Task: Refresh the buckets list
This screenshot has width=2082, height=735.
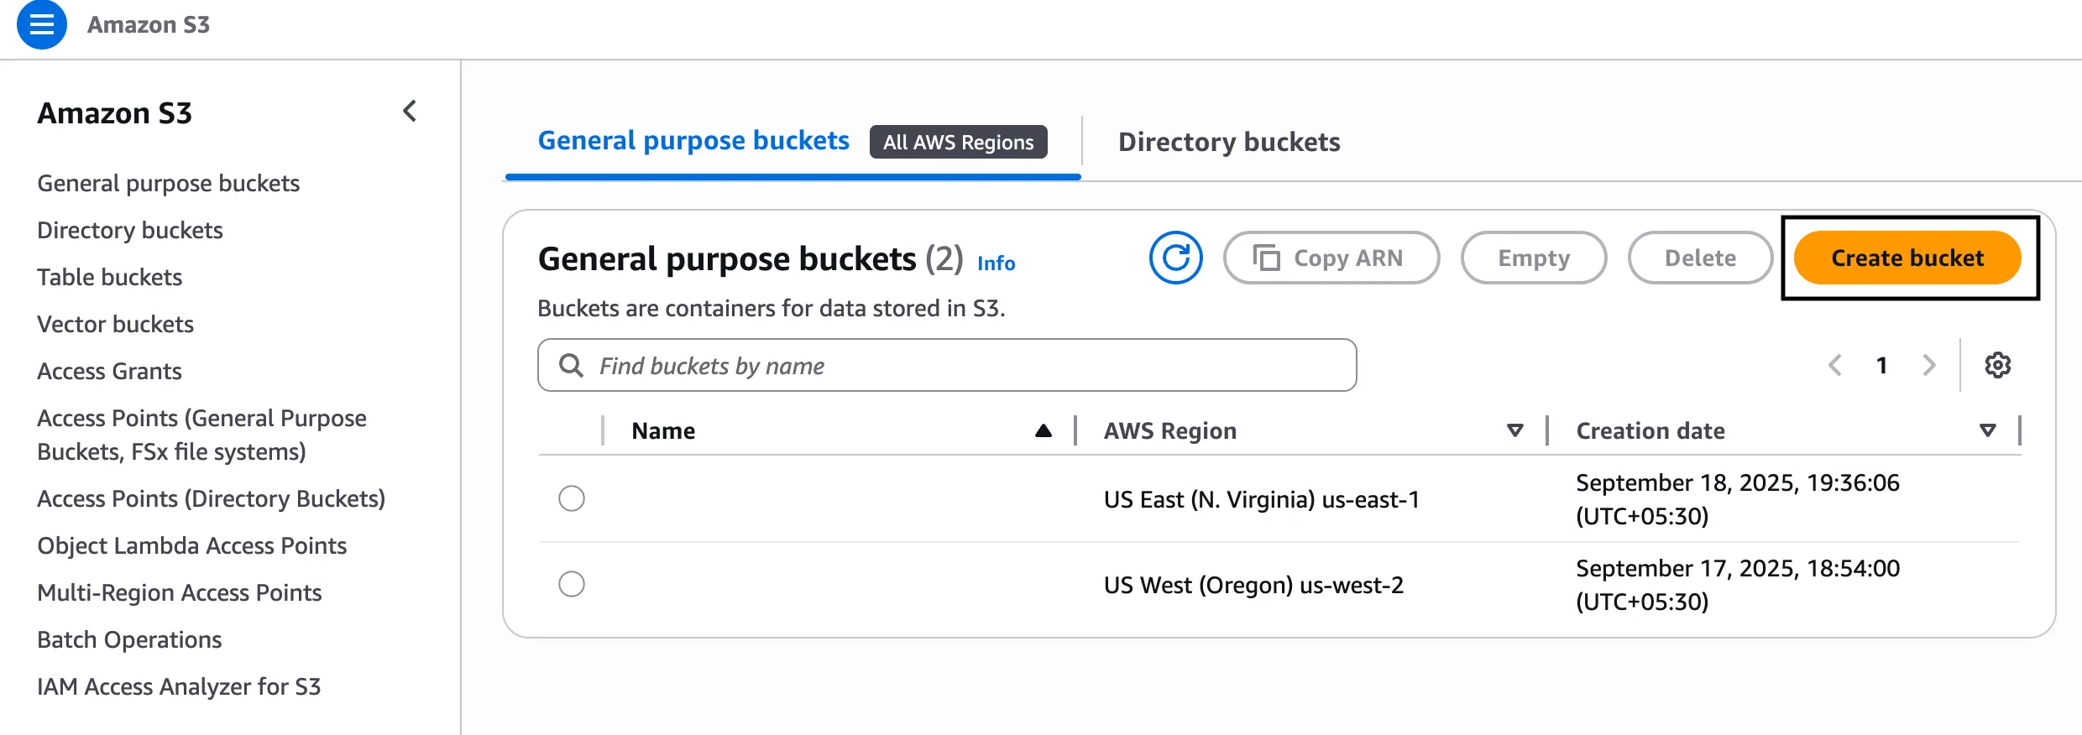Action: click(x=1175, y=258)
